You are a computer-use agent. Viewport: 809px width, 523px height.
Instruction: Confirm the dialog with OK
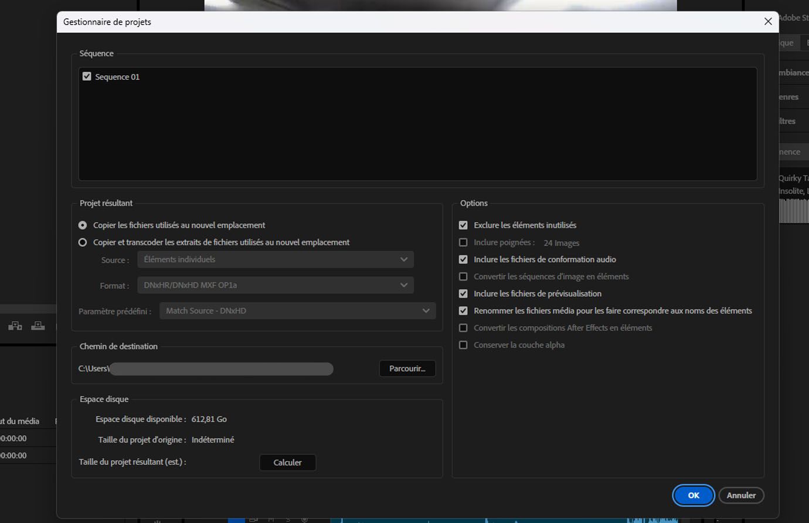(x=694, y=495)
